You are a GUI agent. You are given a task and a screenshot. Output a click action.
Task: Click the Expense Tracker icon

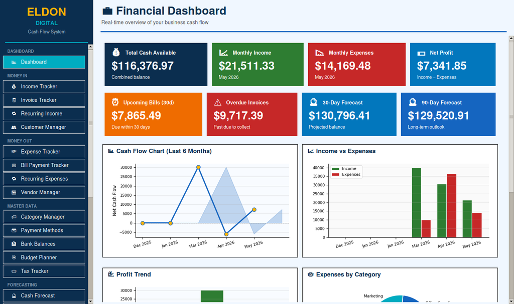click(14, 152)
